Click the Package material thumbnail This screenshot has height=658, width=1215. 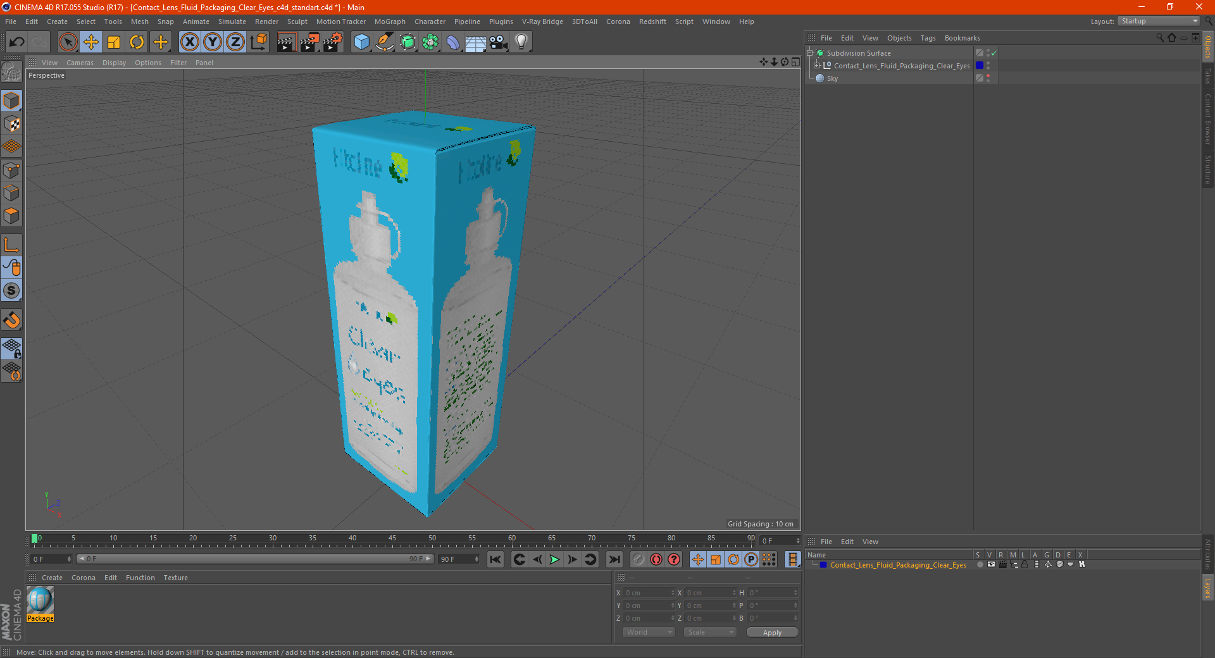(x=40, y=600)
